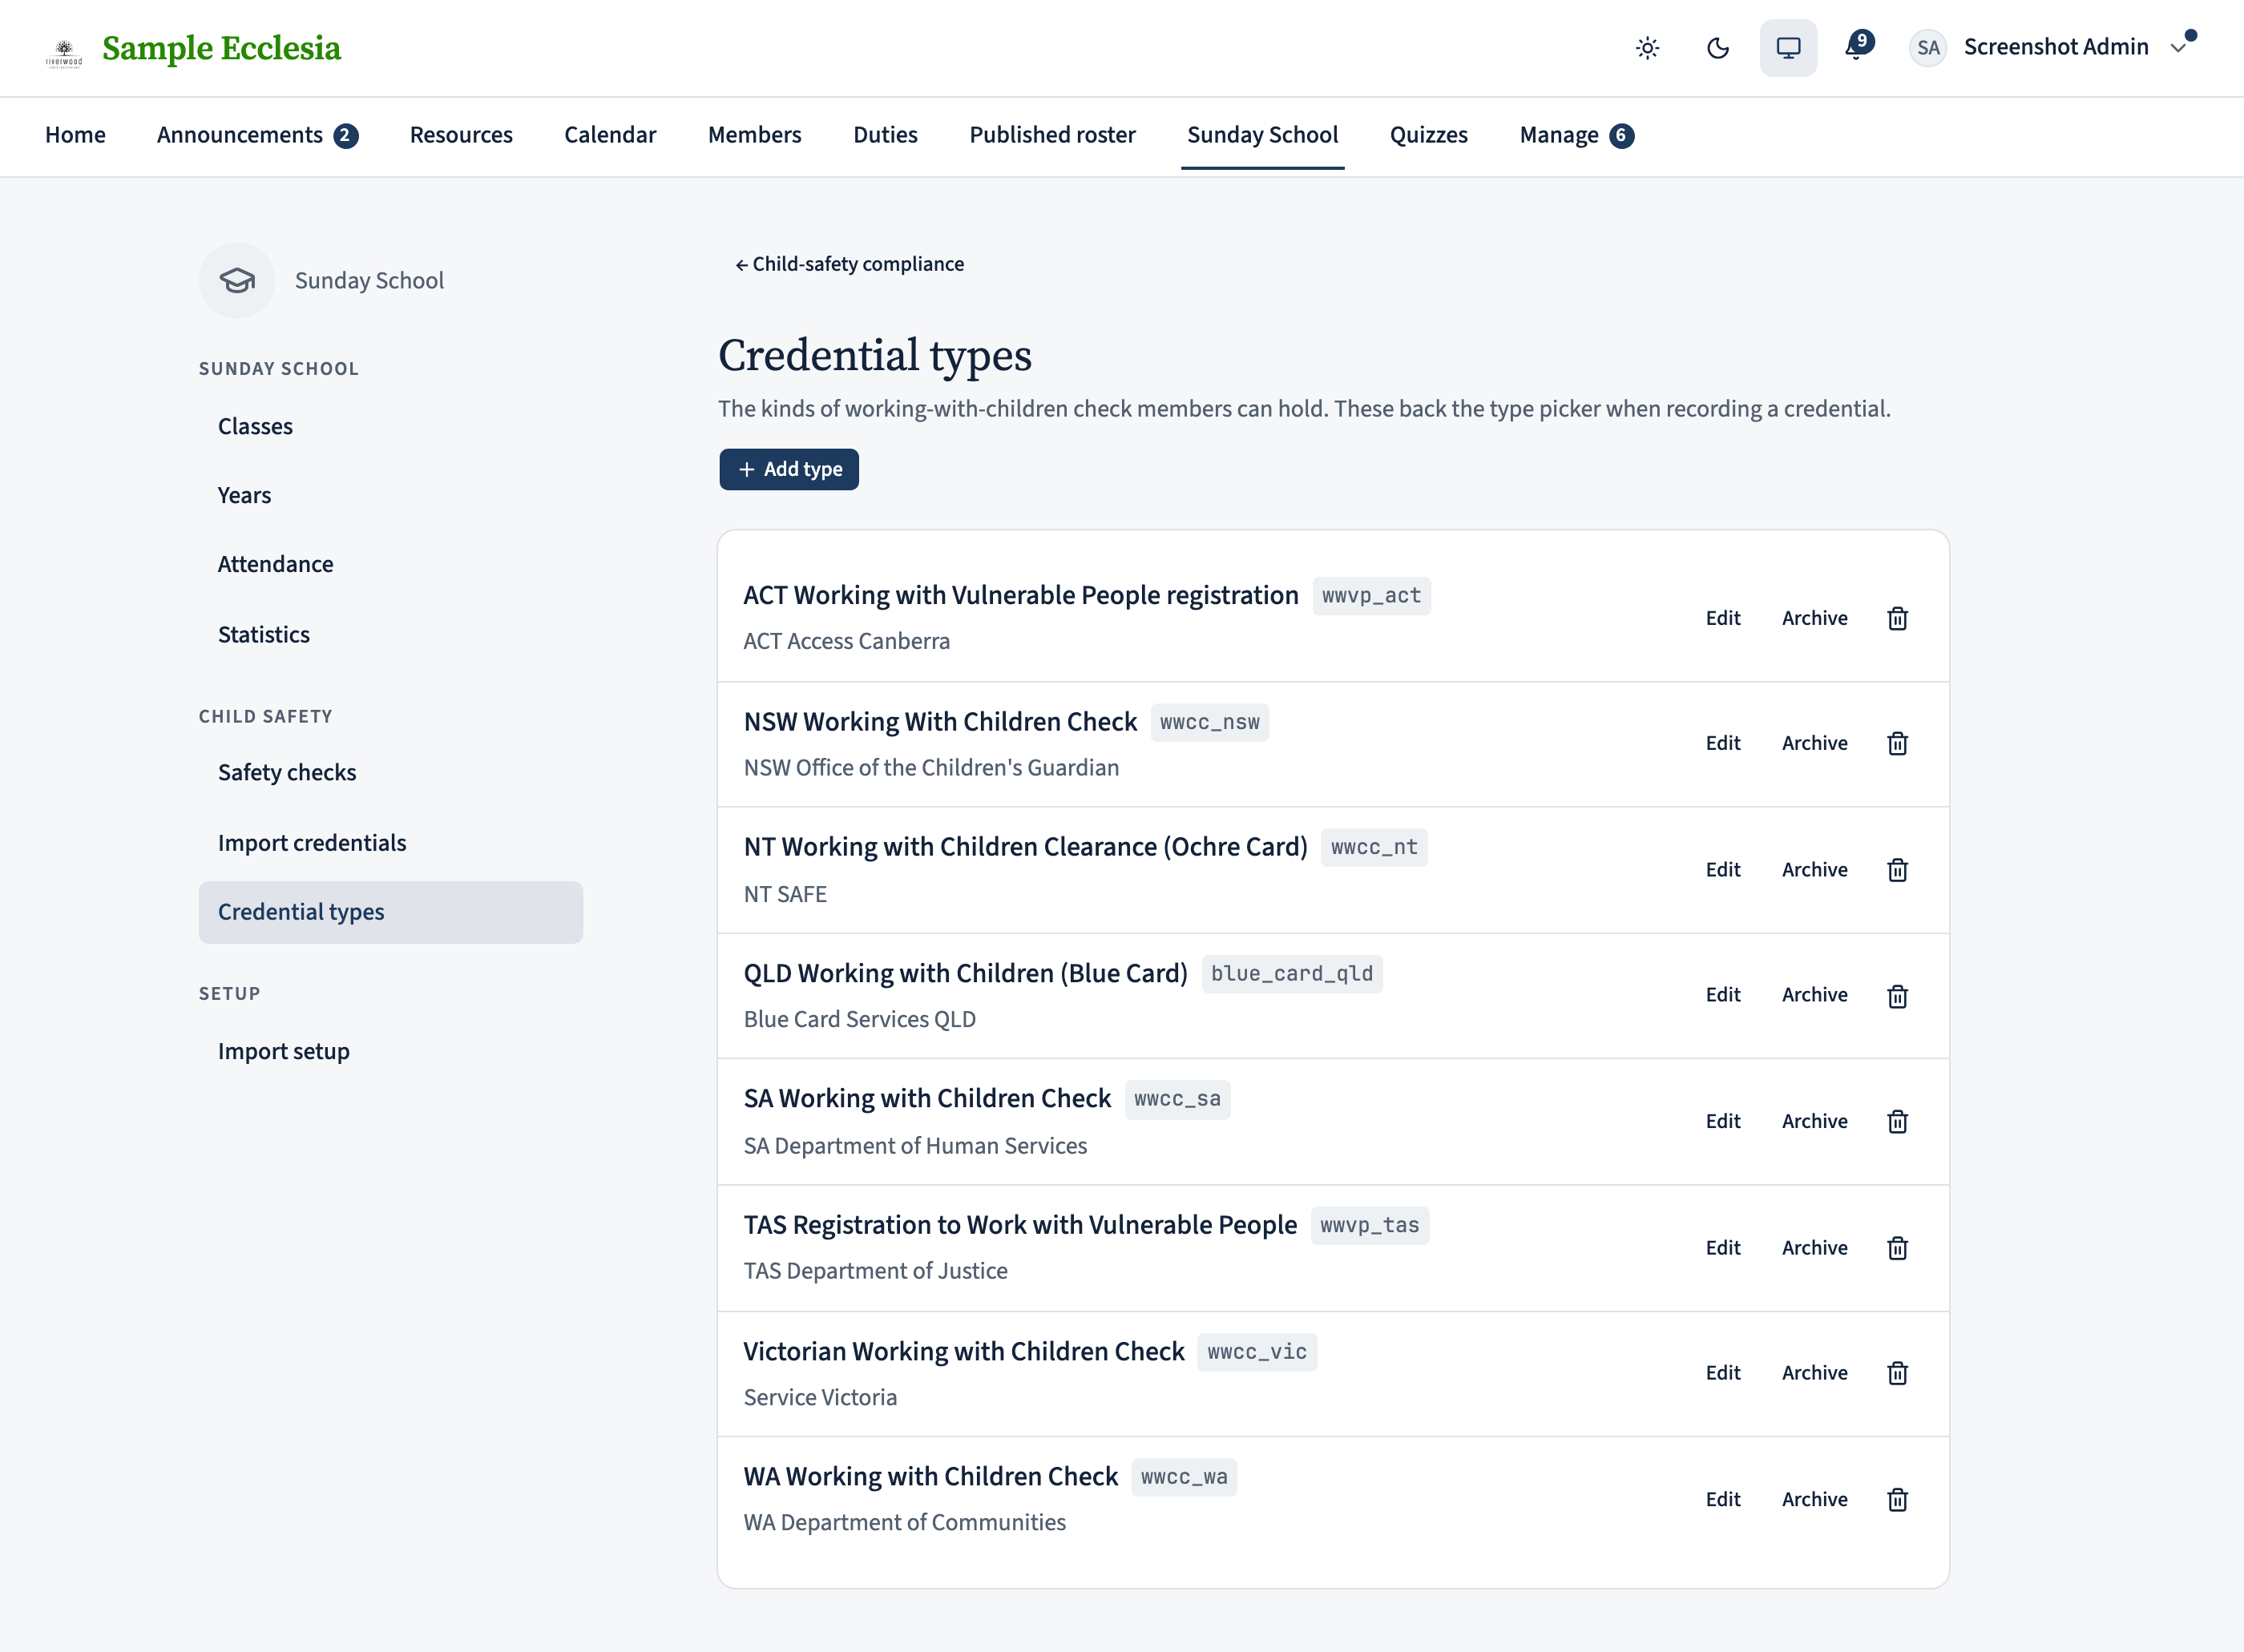This screenshot has height=1652, width=2244.
Task: Archive NSW Working With Children Check
Action: 1814,743
